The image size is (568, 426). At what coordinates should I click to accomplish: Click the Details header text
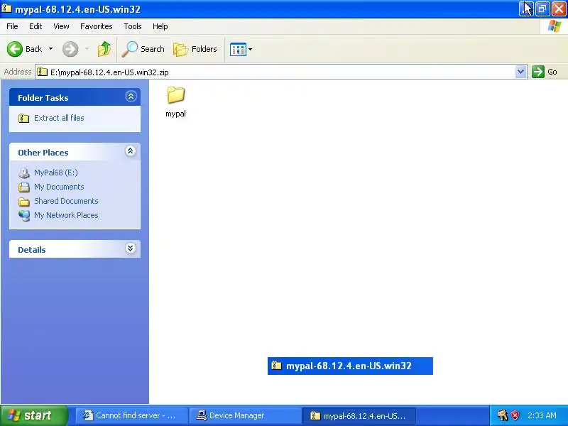click(x=32, y=250)
